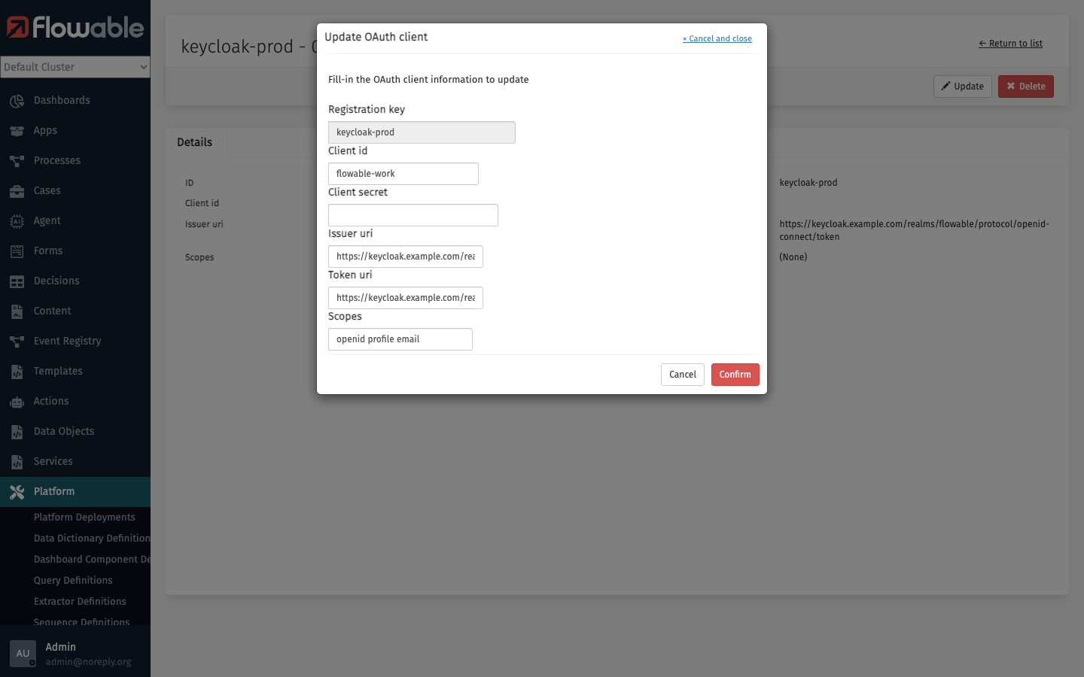The height and width of the screenshot is (677, 1084).
Task: Click the Cancel and close link
Action: point(717,38)
